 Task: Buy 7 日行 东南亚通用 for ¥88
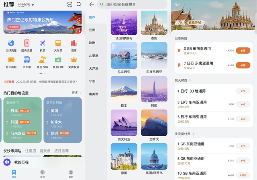(x=243, y=65)
